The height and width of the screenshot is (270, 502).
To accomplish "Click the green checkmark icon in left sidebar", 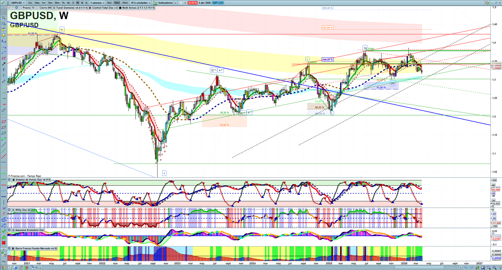I will (x=3, y=231).
